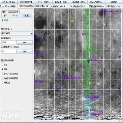Select the 太陽高度 radio button
The width and height of the screenshot is (123, 123).
click(2, 83)
